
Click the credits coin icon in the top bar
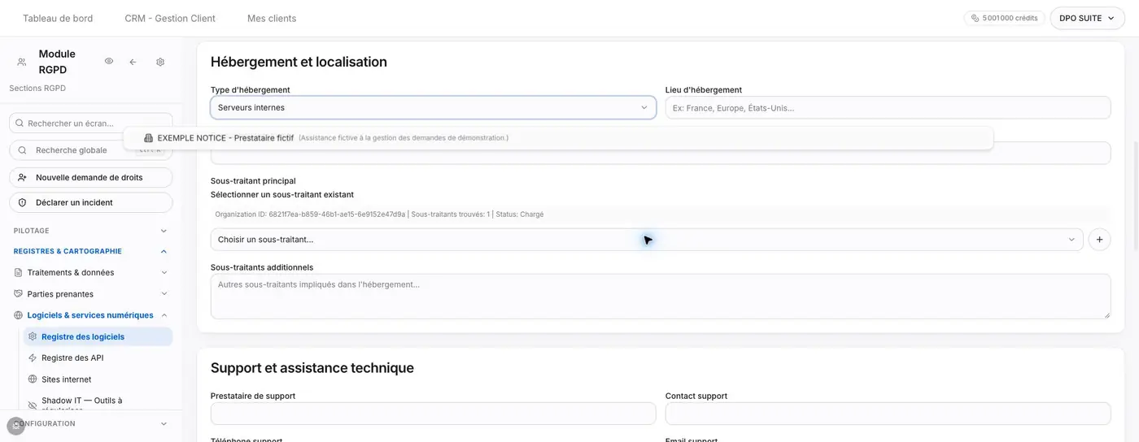point(975,18)
